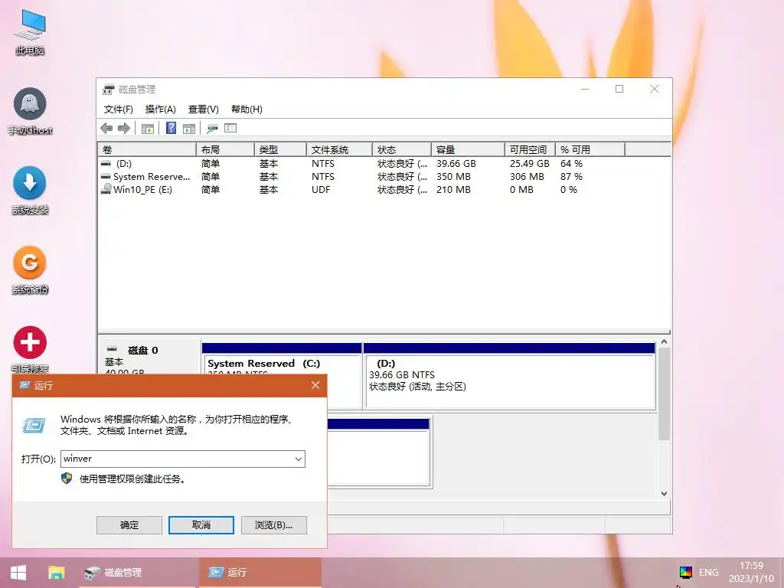Image resolution: width=784 pixels, height=588 pixels.
Task: Sort by the 布局 column header
Action: tap(226, 149)
